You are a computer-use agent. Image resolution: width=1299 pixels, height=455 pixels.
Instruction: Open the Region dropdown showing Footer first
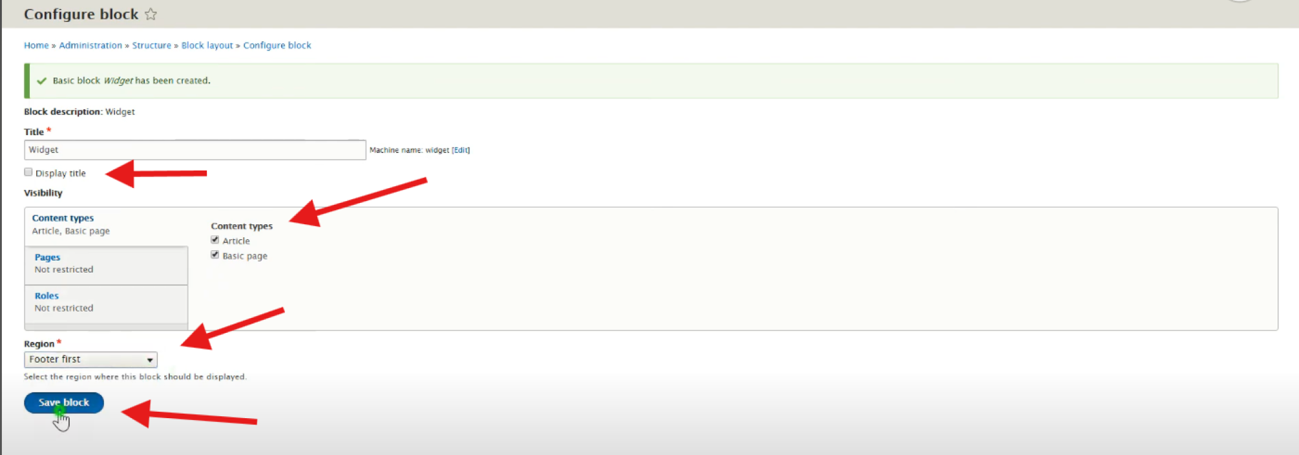[90, 359]
